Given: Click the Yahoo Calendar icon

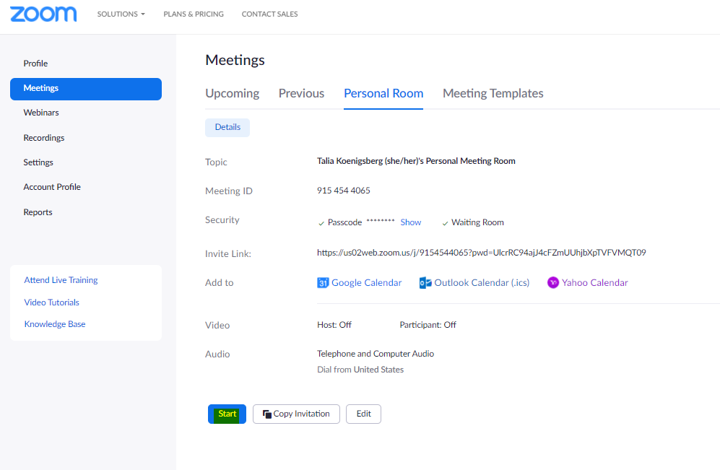Looking at the screenshot, I should [553, 283].
